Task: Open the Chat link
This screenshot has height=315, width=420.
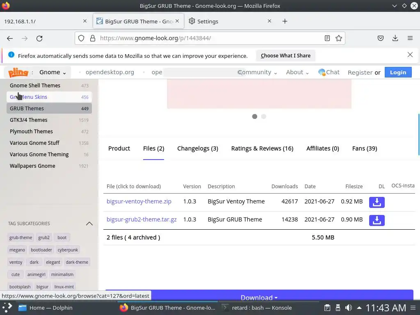Action: pyautogui.click(x=329, y=72)
